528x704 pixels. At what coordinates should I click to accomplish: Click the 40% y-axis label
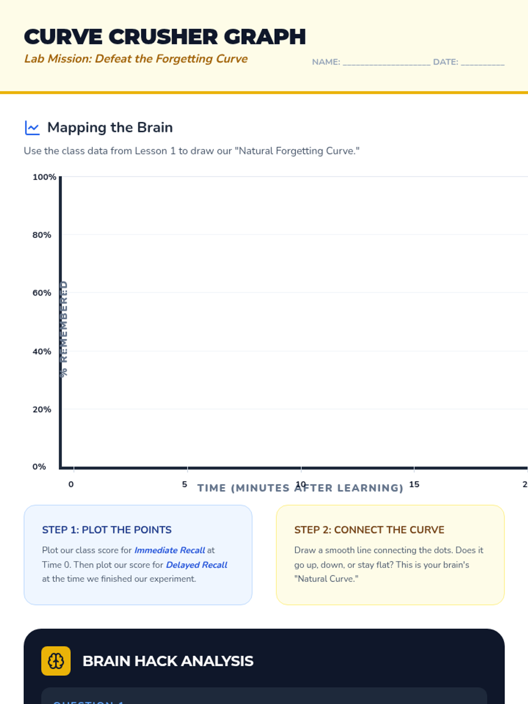point(42,352)
